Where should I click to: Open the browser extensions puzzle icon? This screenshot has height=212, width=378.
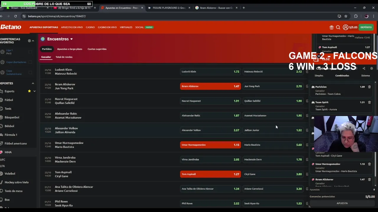click(356, 16)
